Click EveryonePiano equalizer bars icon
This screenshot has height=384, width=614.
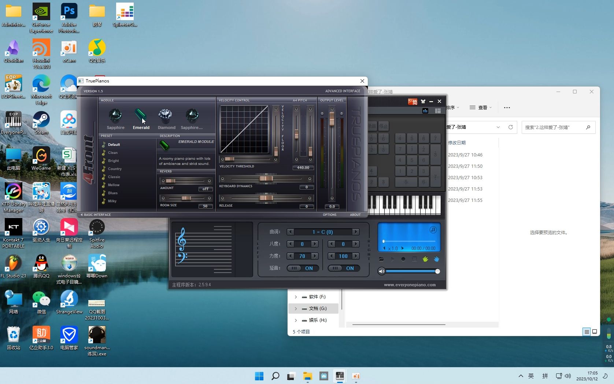click(x=425, y=111)
